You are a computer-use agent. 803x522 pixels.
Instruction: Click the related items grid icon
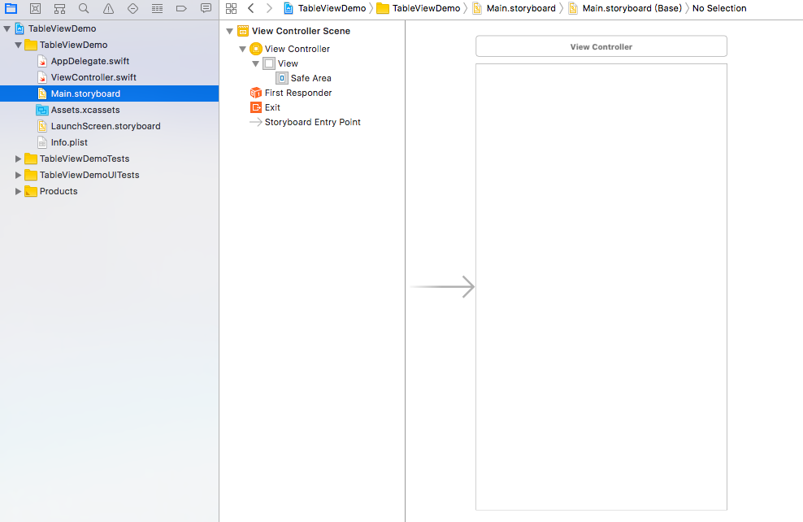point(231,8)
